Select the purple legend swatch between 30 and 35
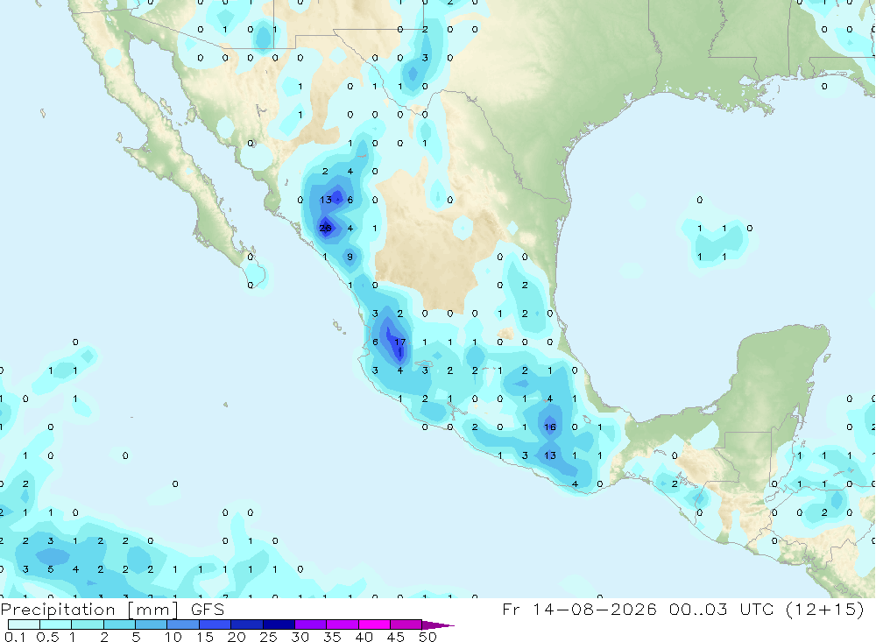Screen dimensions: 876x642 tap(310, 624)
